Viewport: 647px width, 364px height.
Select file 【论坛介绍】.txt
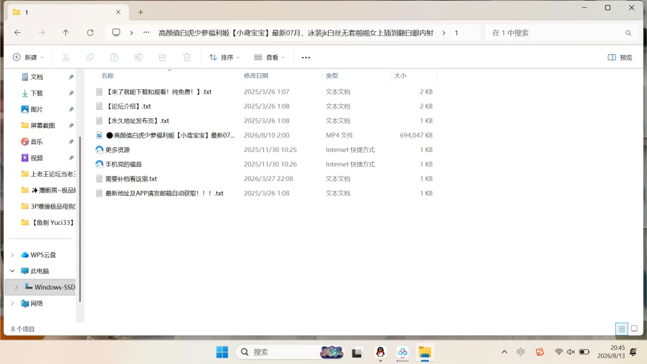pos(128,107)
